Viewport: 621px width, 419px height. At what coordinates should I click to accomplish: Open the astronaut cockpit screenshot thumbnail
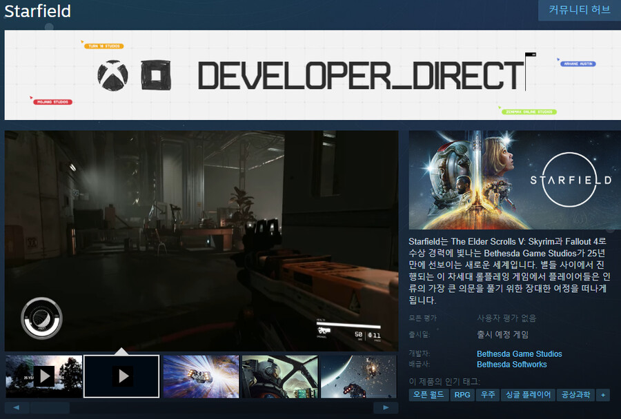[x=280, y=376]
